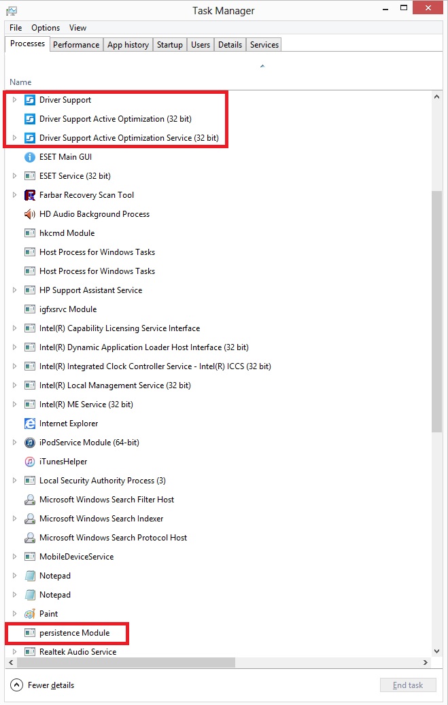
Task: Click the Microsoft Windows Search Protocol Host icon
Action: click(30, 537)
